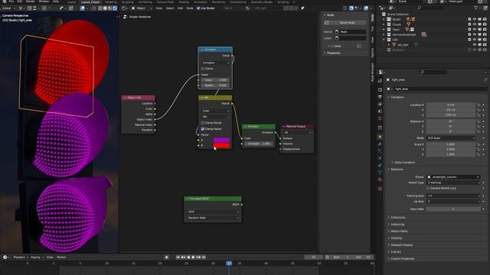Viewport: 490px width, 275px height.
Task: Click the Location X value field
Action: click(451, 105)
